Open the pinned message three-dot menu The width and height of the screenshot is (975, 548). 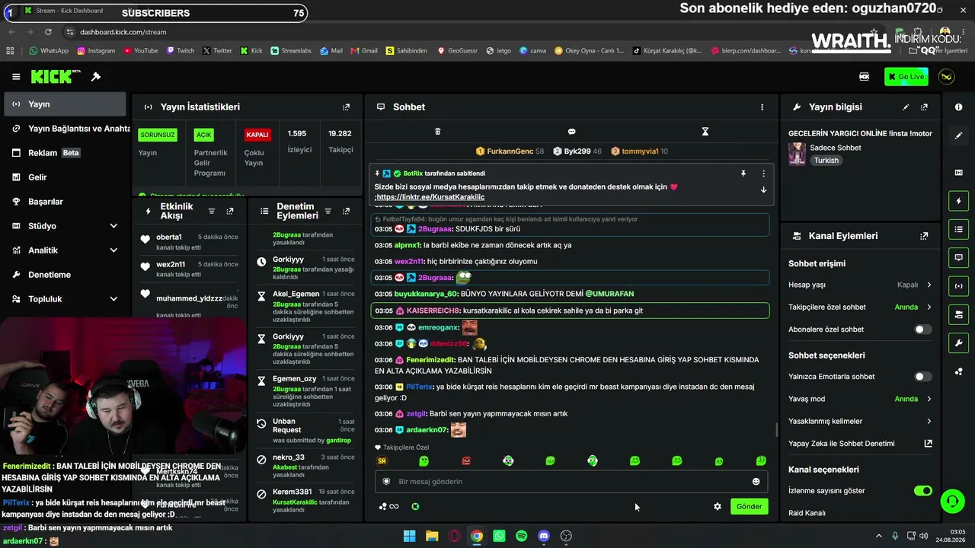(x=763, y=174)
